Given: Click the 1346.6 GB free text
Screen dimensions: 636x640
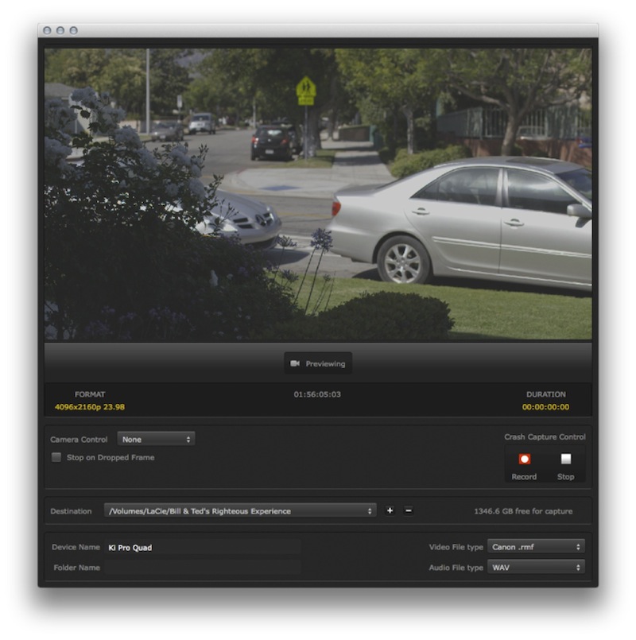Looking at the screenshot, I should tap(522, 511).
